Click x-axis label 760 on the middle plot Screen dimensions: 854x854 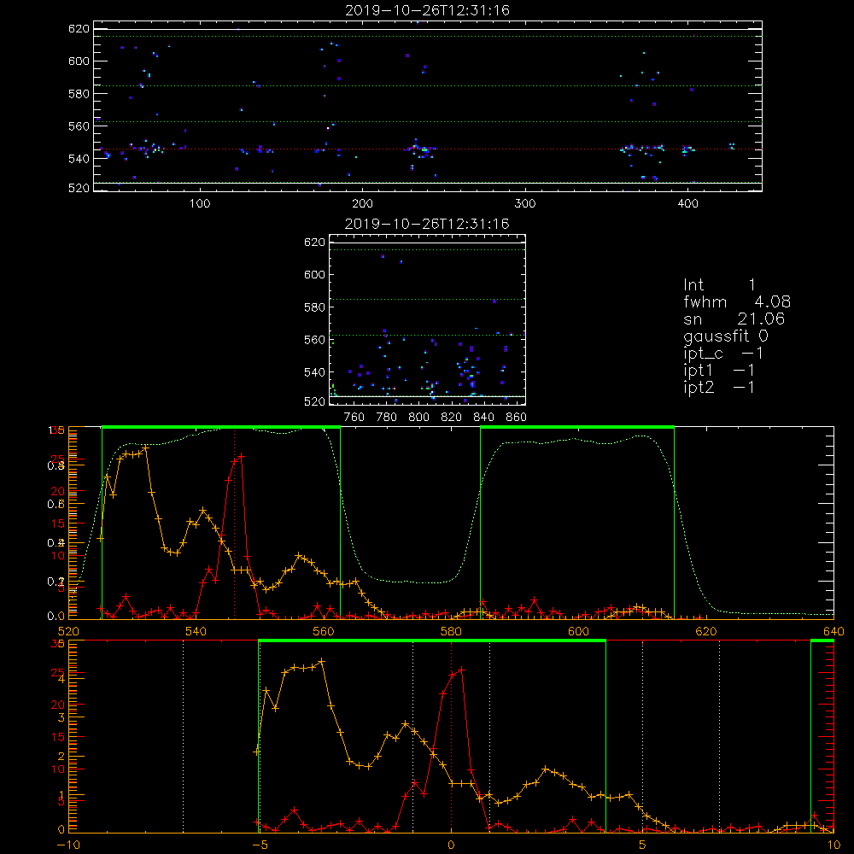point(354,418)
